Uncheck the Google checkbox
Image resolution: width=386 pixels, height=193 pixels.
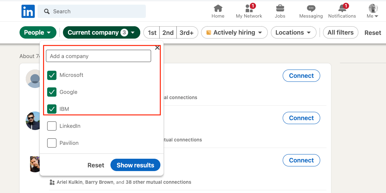[52, 92]
